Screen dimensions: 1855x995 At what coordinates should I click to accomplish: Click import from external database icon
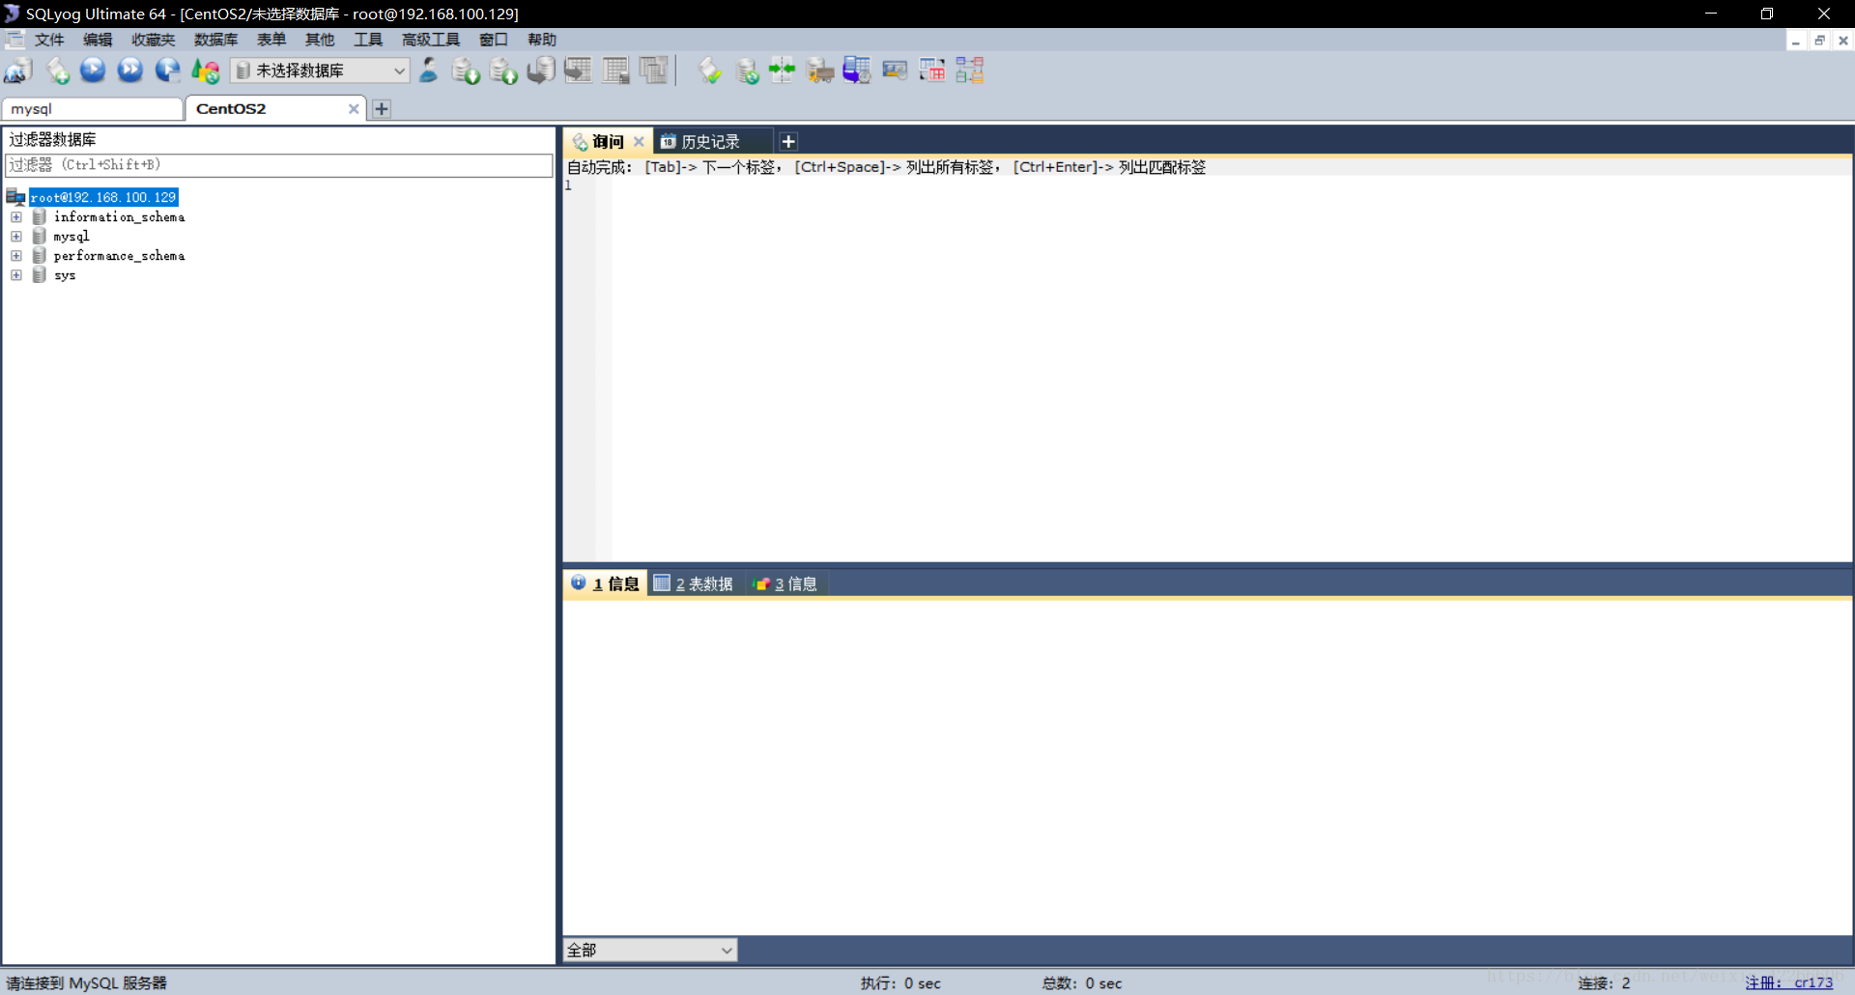[x=466, y=71]
